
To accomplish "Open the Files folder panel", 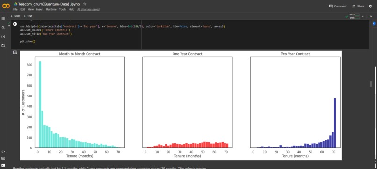I will pos(3,46).
